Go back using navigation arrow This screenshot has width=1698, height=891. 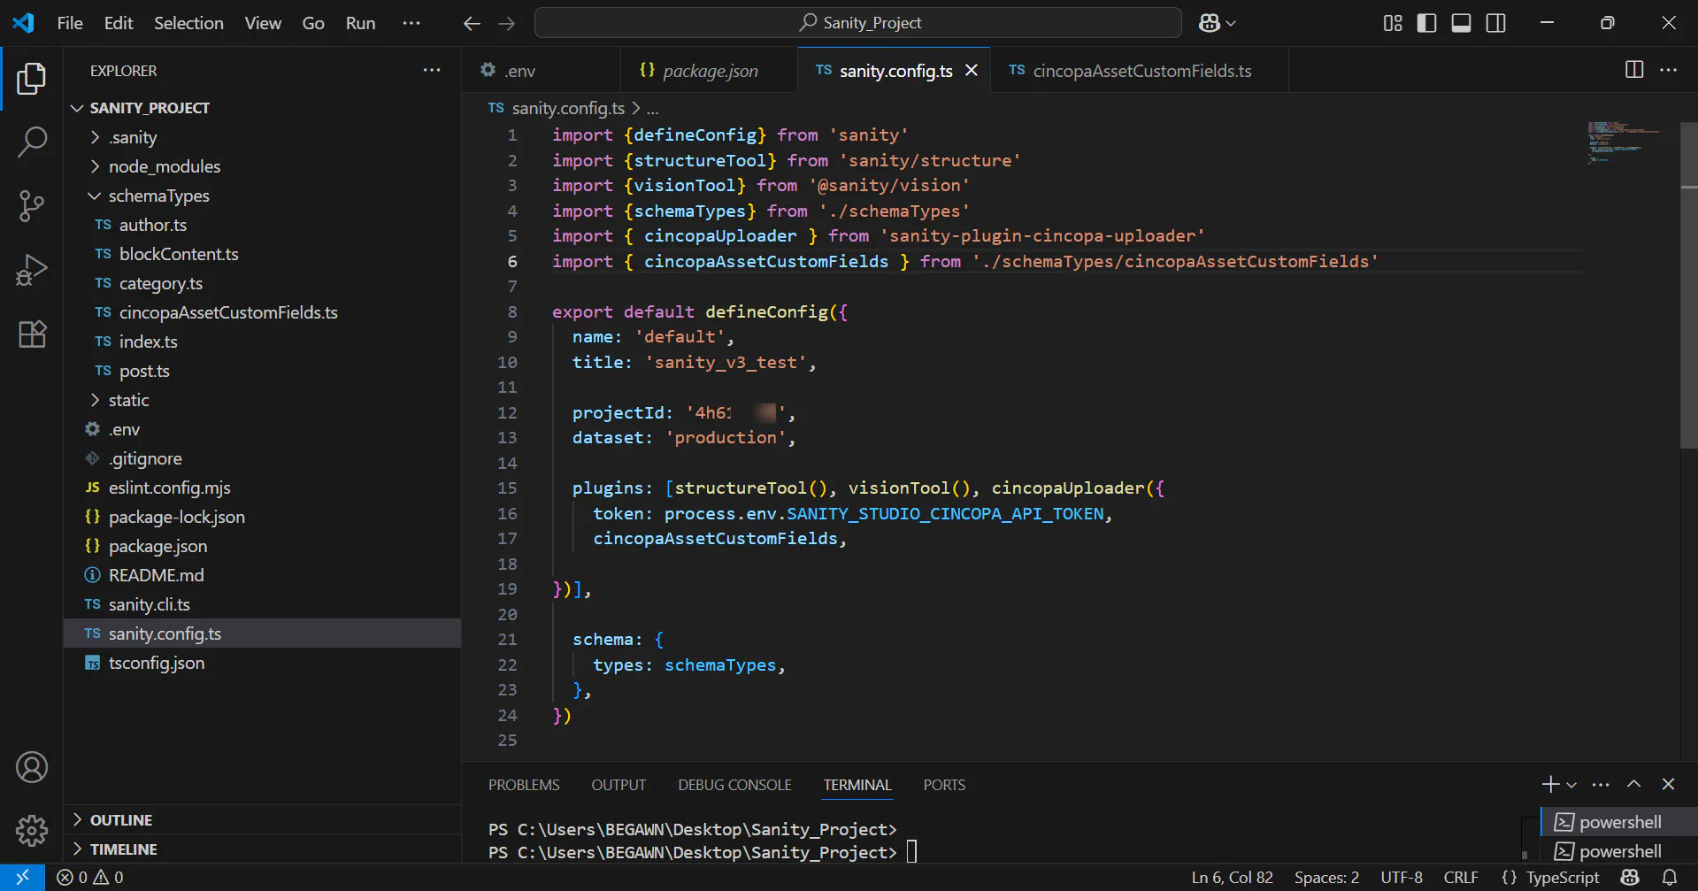[x=472, y=23]
